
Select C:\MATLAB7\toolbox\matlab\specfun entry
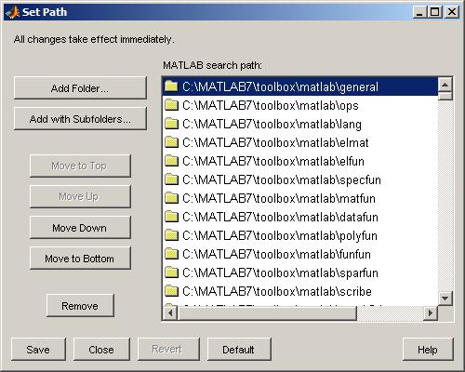(299, 179)
